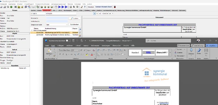Click the Underline button in Word
This screenshot has height=105, width=218.
(67, 54)
